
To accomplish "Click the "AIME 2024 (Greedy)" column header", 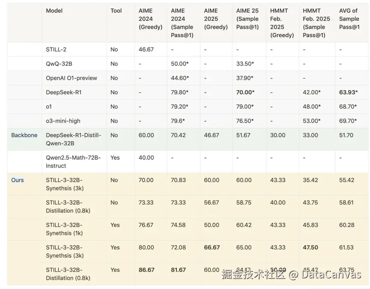I will tap(150, 19).
